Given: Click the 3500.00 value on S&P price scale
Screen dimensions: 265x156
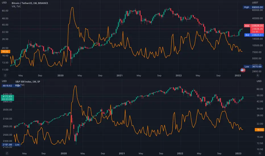Looking at the screenshot, I should coord(7,109).
